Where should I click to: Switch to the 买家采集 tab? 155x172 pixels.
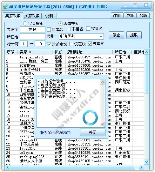[32, 16]
